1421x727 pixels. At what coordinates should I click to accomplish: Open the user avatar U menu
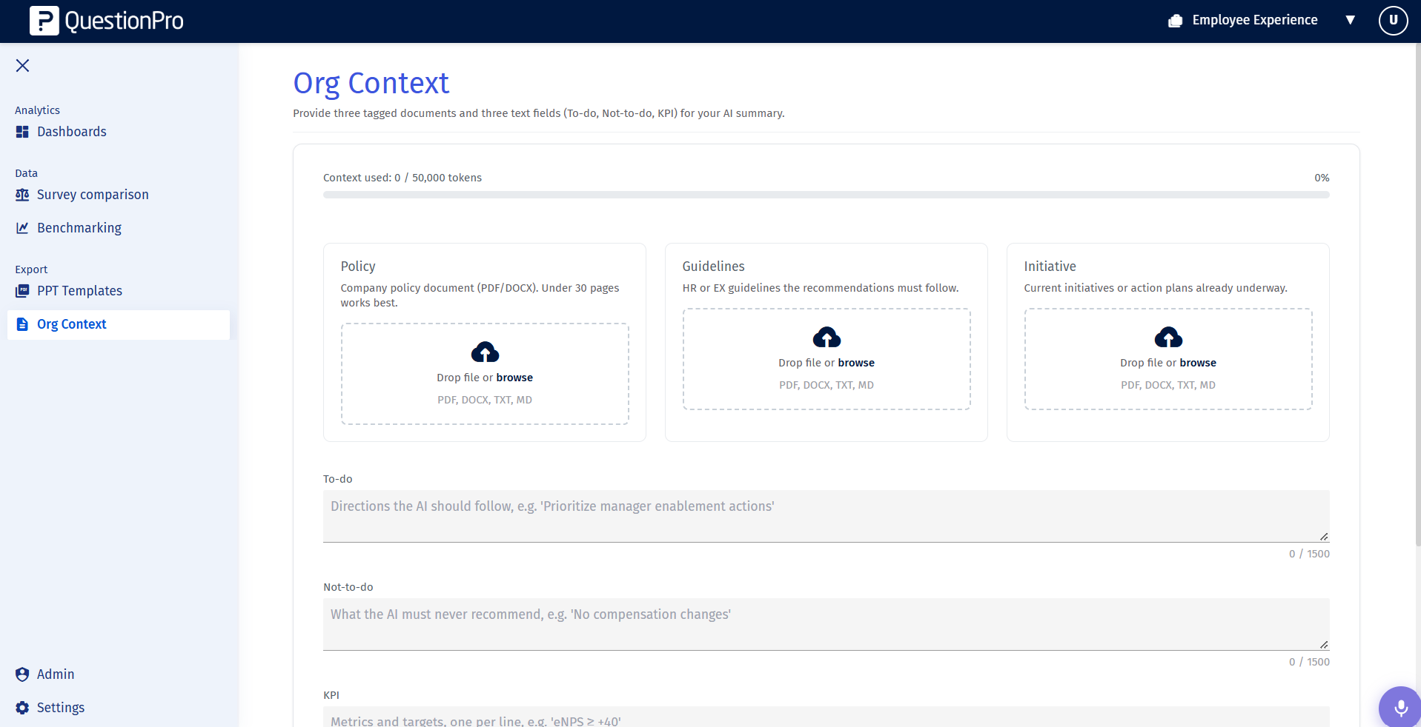(1393, 21)
